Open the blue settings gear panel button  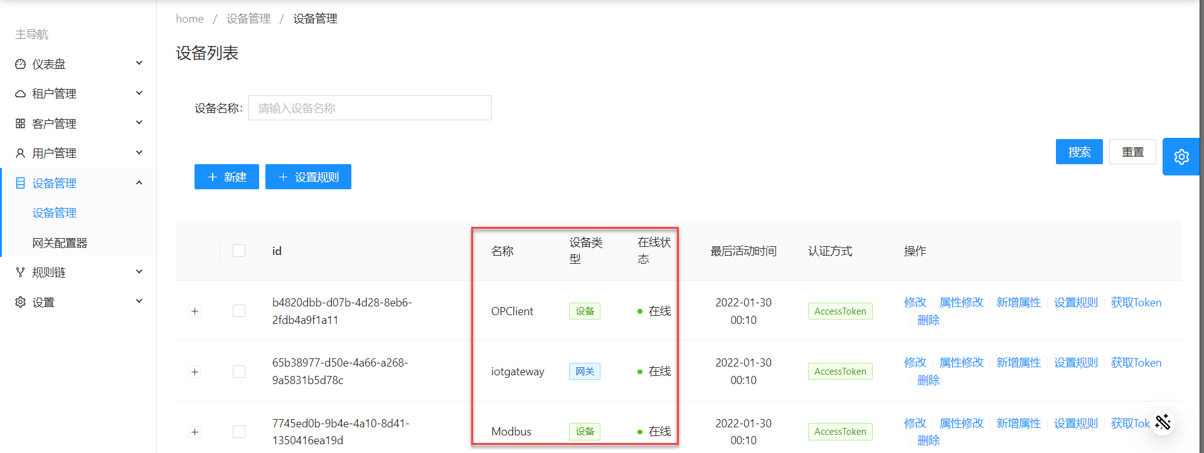click(1181, 157)
